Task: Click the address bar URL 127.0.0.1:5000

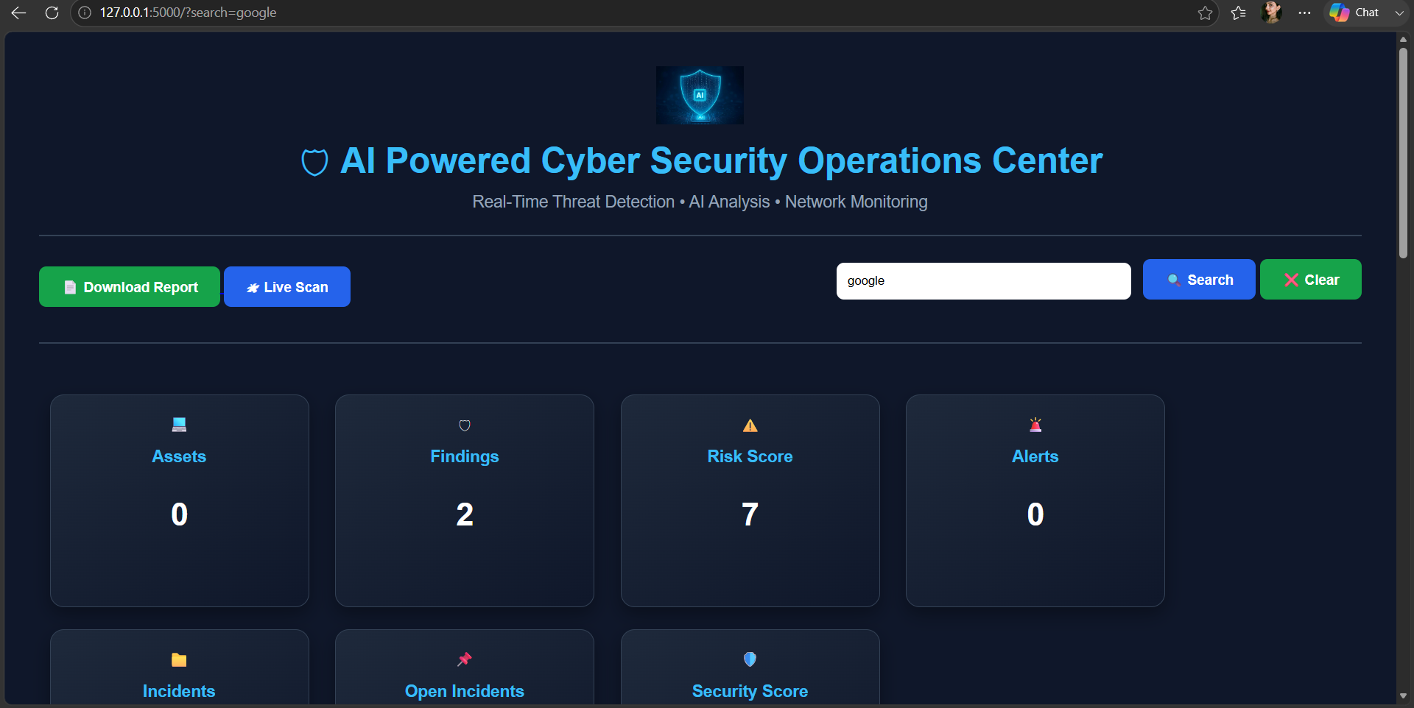Action: [188, 13]
